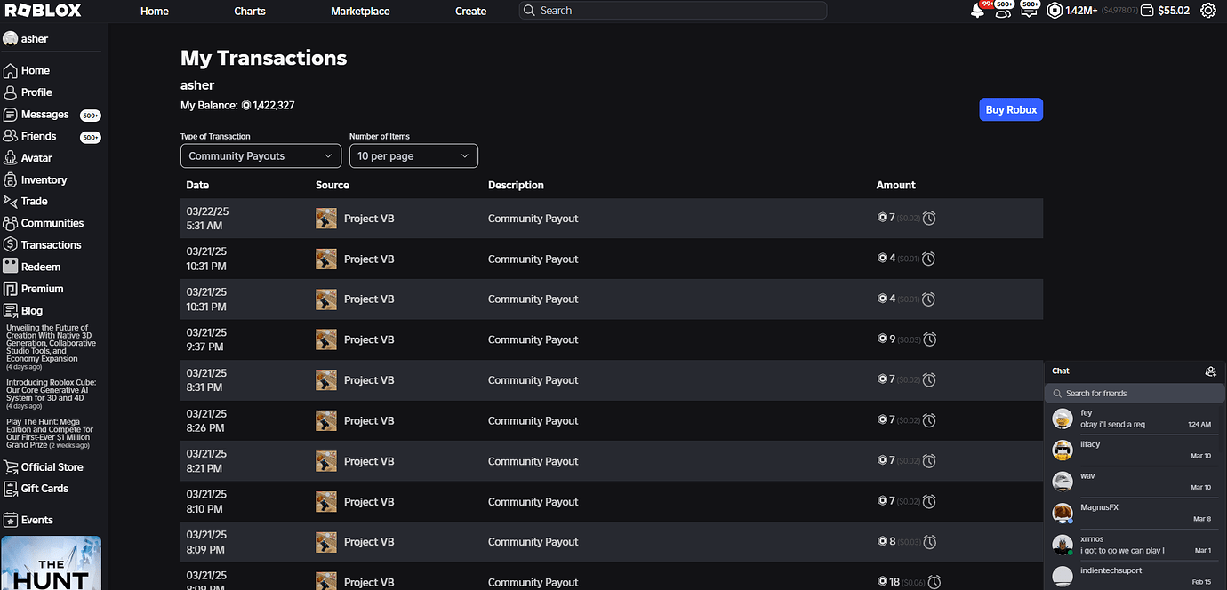The height and width of the screenshot is (590, 1227).
Task: Click the Redeem icon in sidebar
Action: coord(11,267)
